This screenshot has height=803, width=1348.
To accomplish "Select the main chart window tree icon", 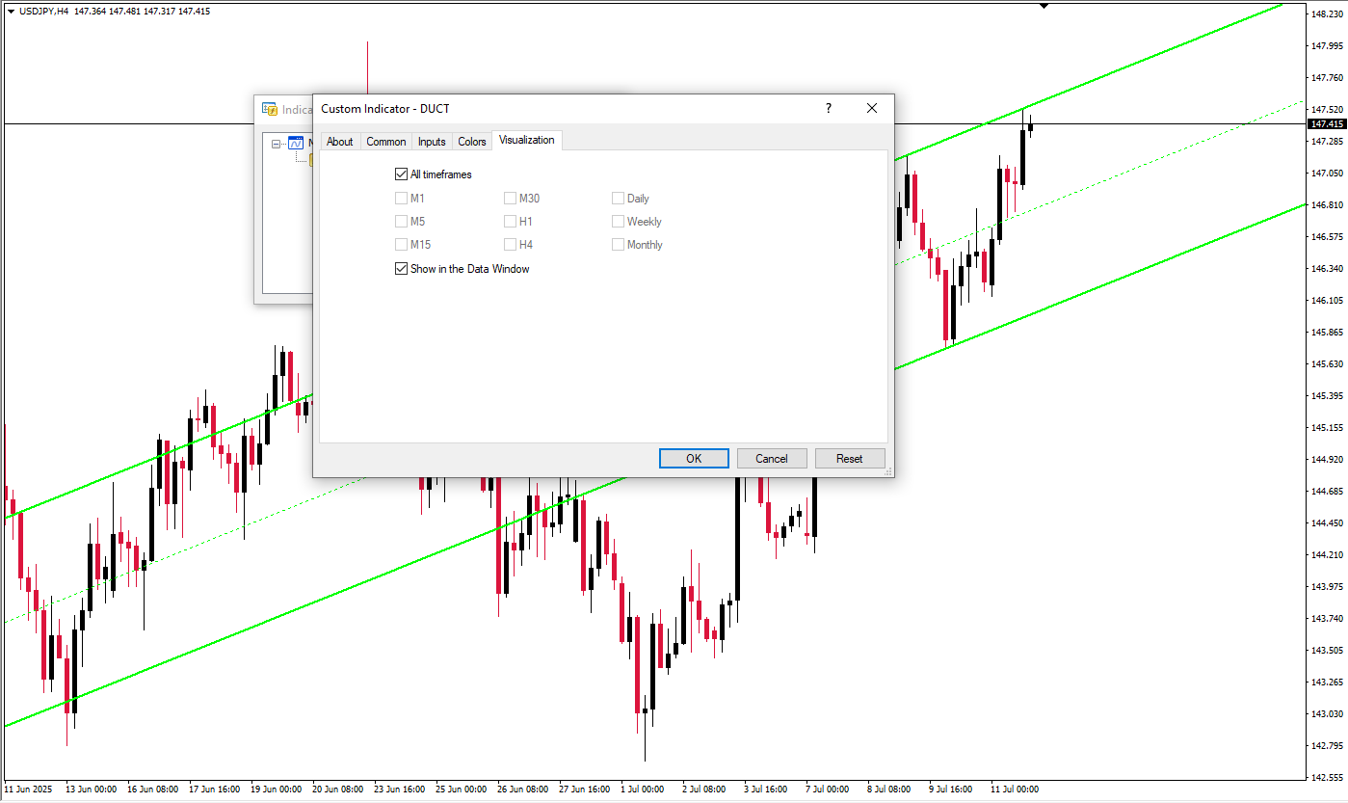I will (x=296, y=144).
